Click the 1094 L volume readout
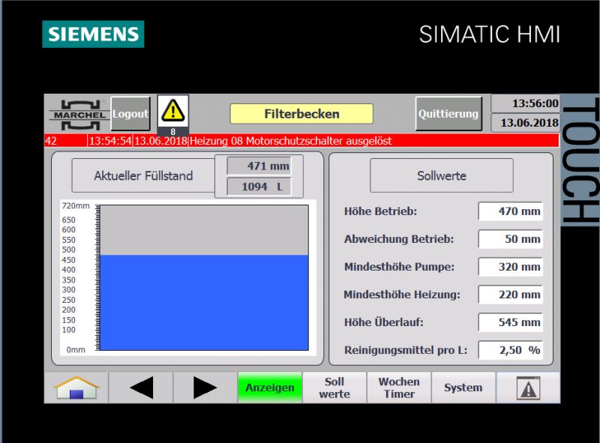The image size is (600, 443). (259, 187)
